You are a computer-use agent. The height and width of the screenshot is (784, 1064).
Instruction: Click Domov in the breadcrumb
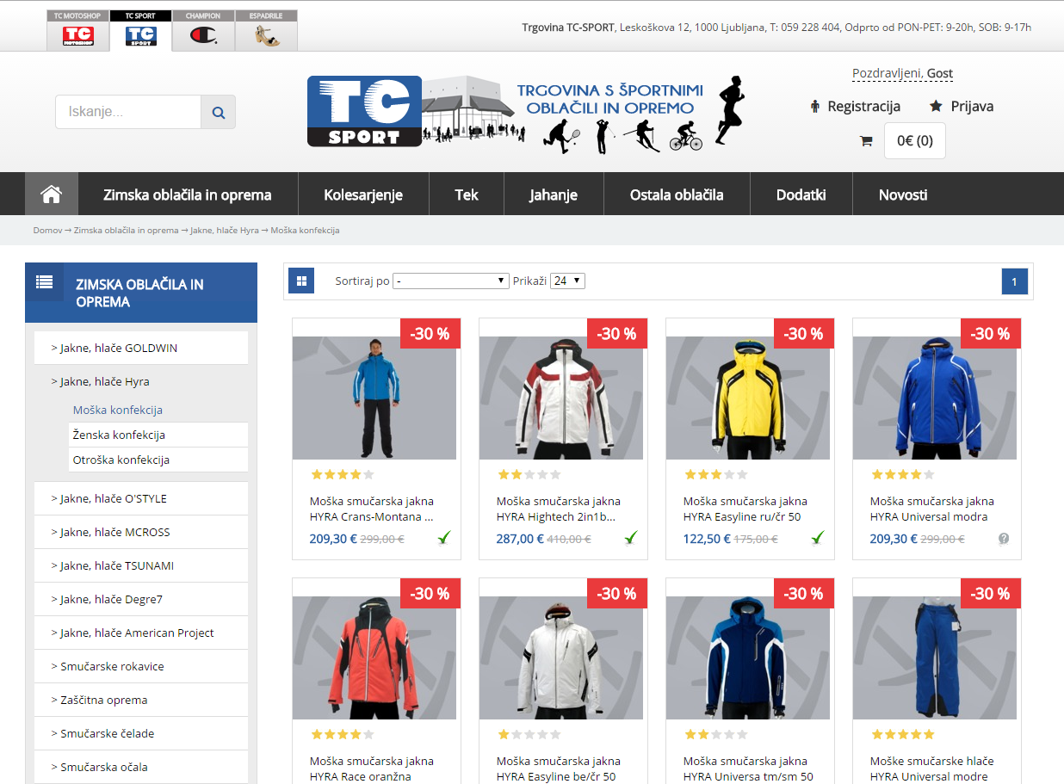click(47, 231)
